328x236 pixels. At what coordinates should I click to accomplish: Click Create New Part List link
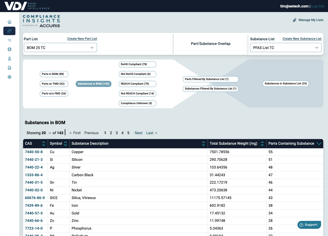pos(82,39)
